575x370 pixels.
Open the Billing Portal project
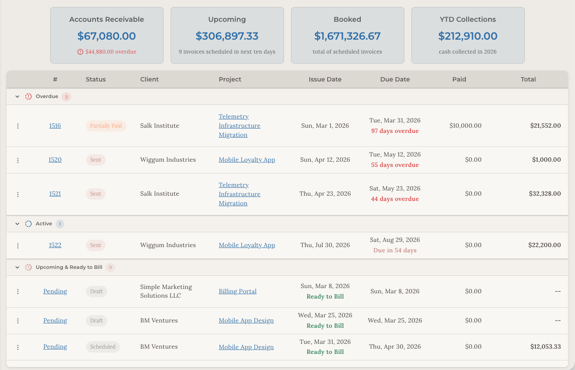[238, 291]
